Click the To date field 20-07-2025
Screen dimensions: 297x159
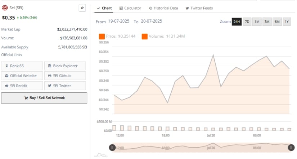pyautogui.click(x=152, y=21)
